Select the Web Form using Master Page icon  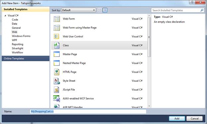57,28
